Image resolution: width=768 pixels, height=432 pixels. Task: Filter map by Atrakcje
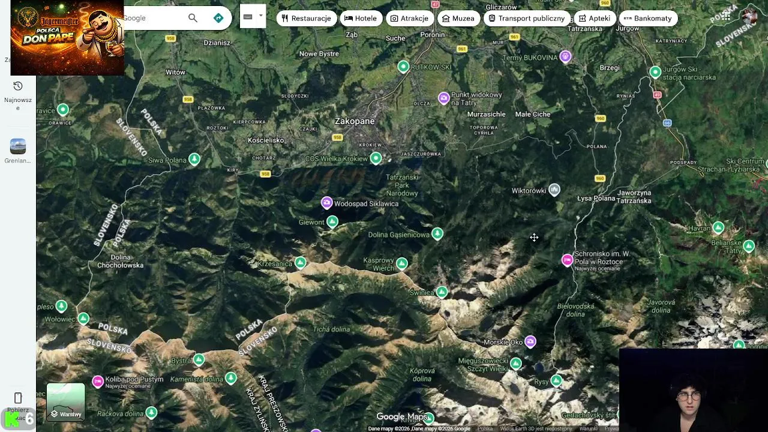point(409,18)
